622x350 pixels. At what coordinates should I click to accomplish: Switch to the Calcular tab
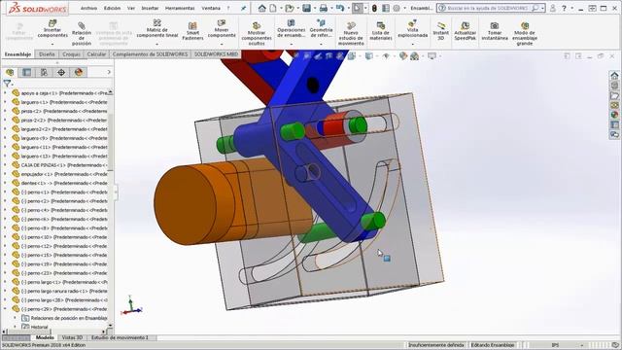[x=96, y=54]
